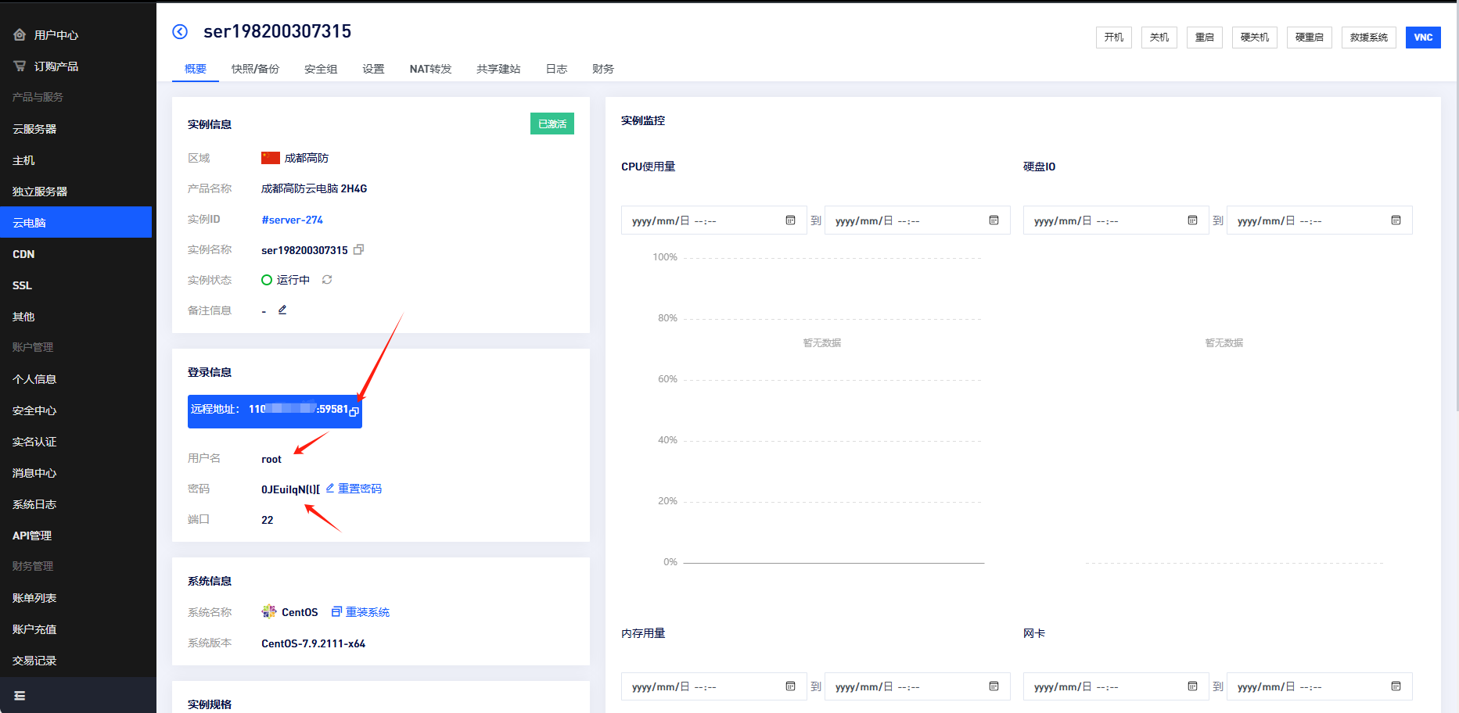Click the 硬重启 button
The width and height of the screenshot is (1459, 713).
[1309, 38]
